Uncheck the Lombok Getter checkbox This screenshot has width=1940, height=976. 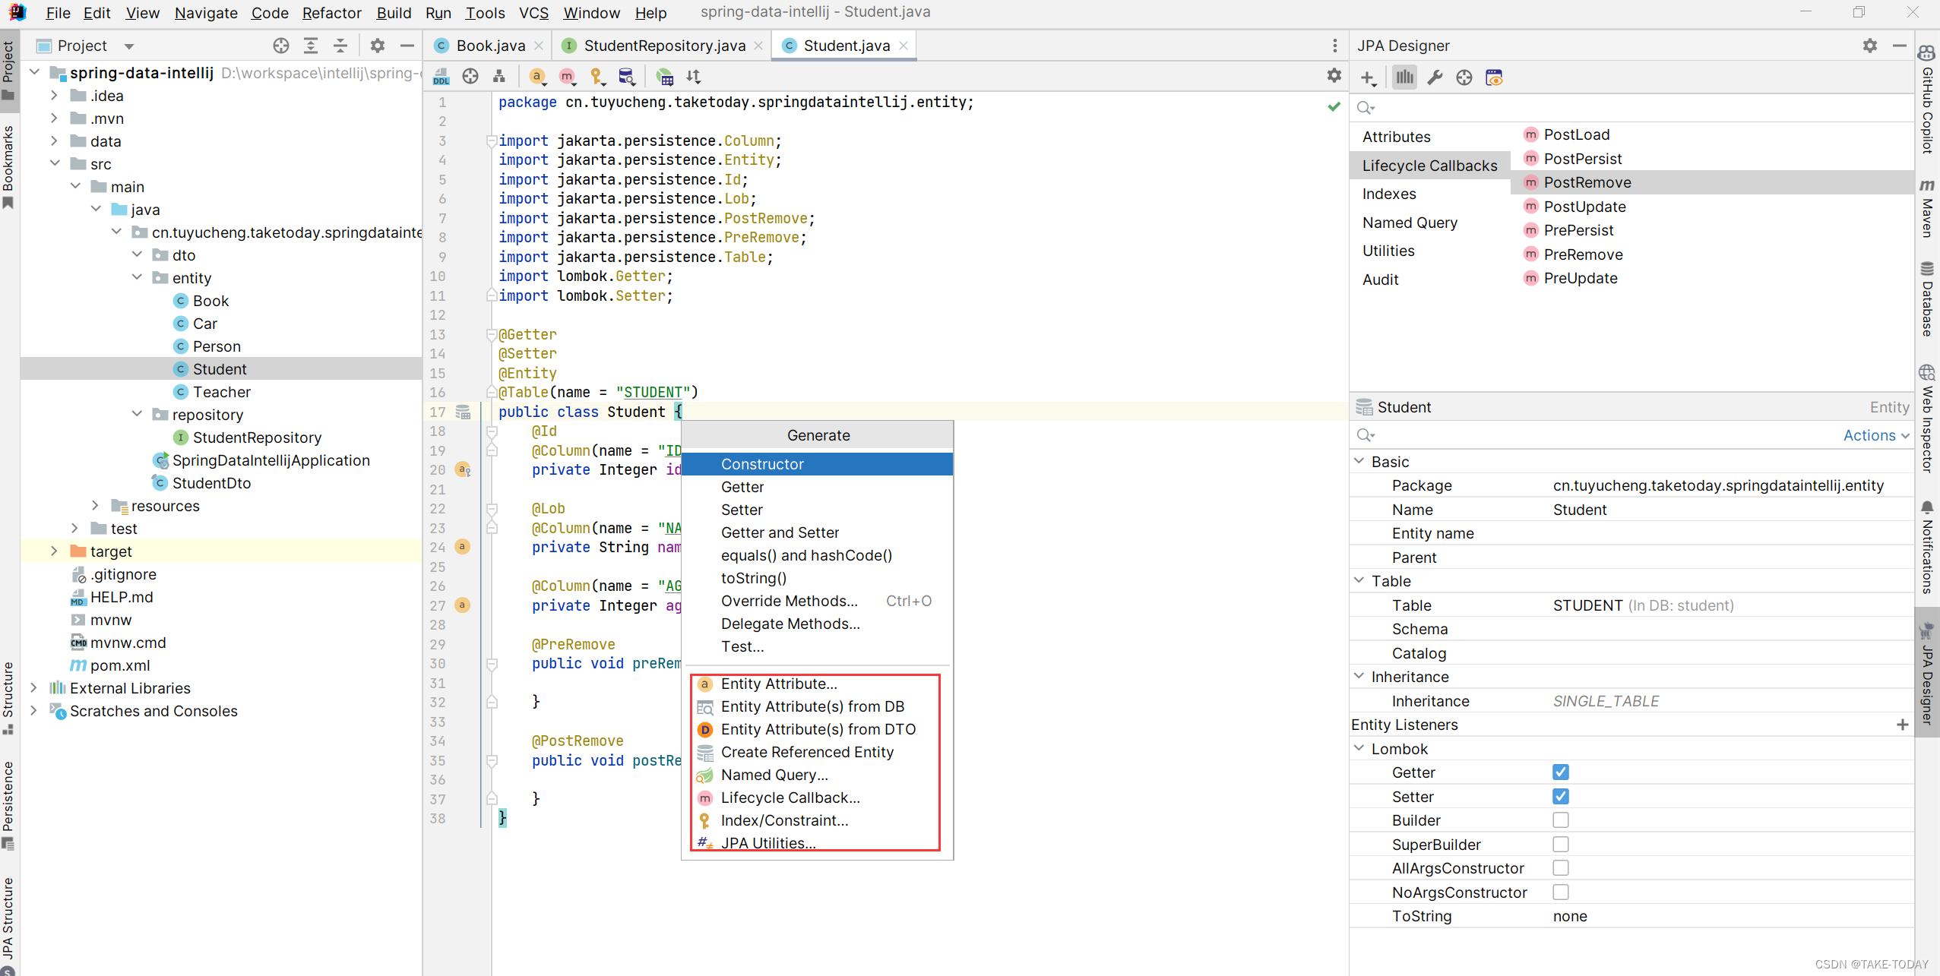tap(1560, 772)
